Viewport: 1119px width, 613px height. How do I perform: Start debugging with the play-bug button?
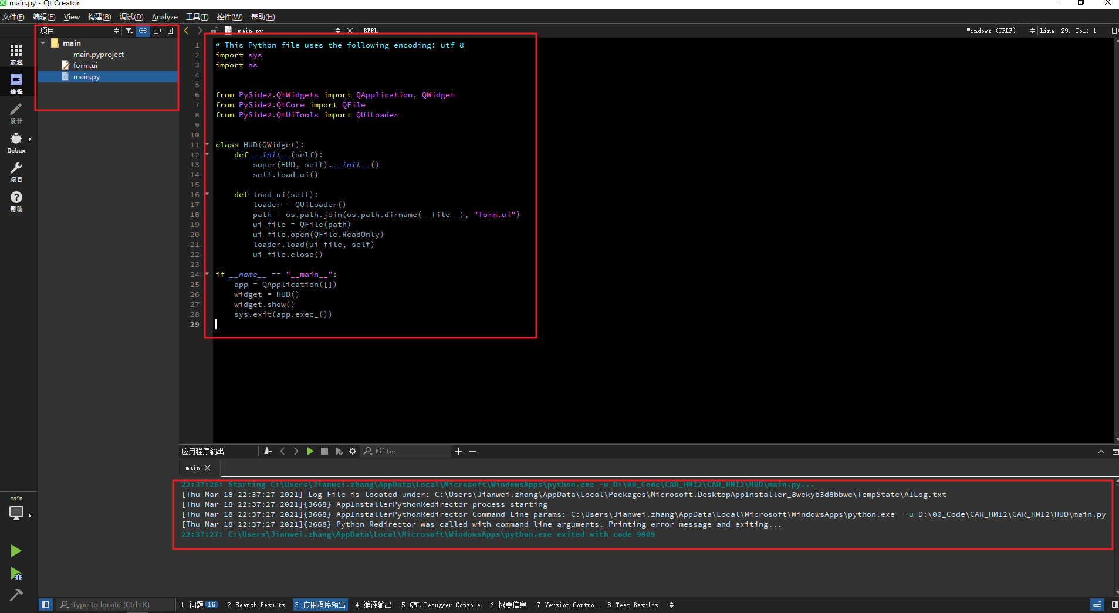(x=16, y=573)
